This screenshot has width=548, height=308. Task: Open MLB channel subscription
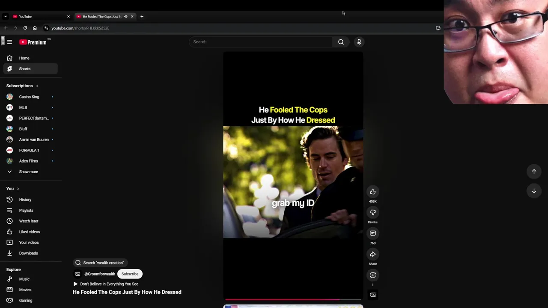pos(30,107)
